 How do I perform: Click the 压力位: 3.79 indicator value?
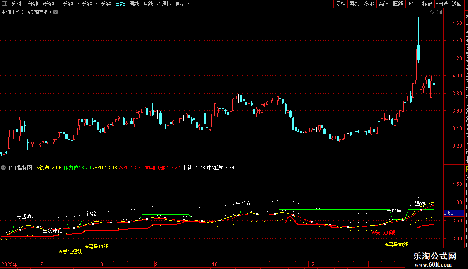[77, 168]
